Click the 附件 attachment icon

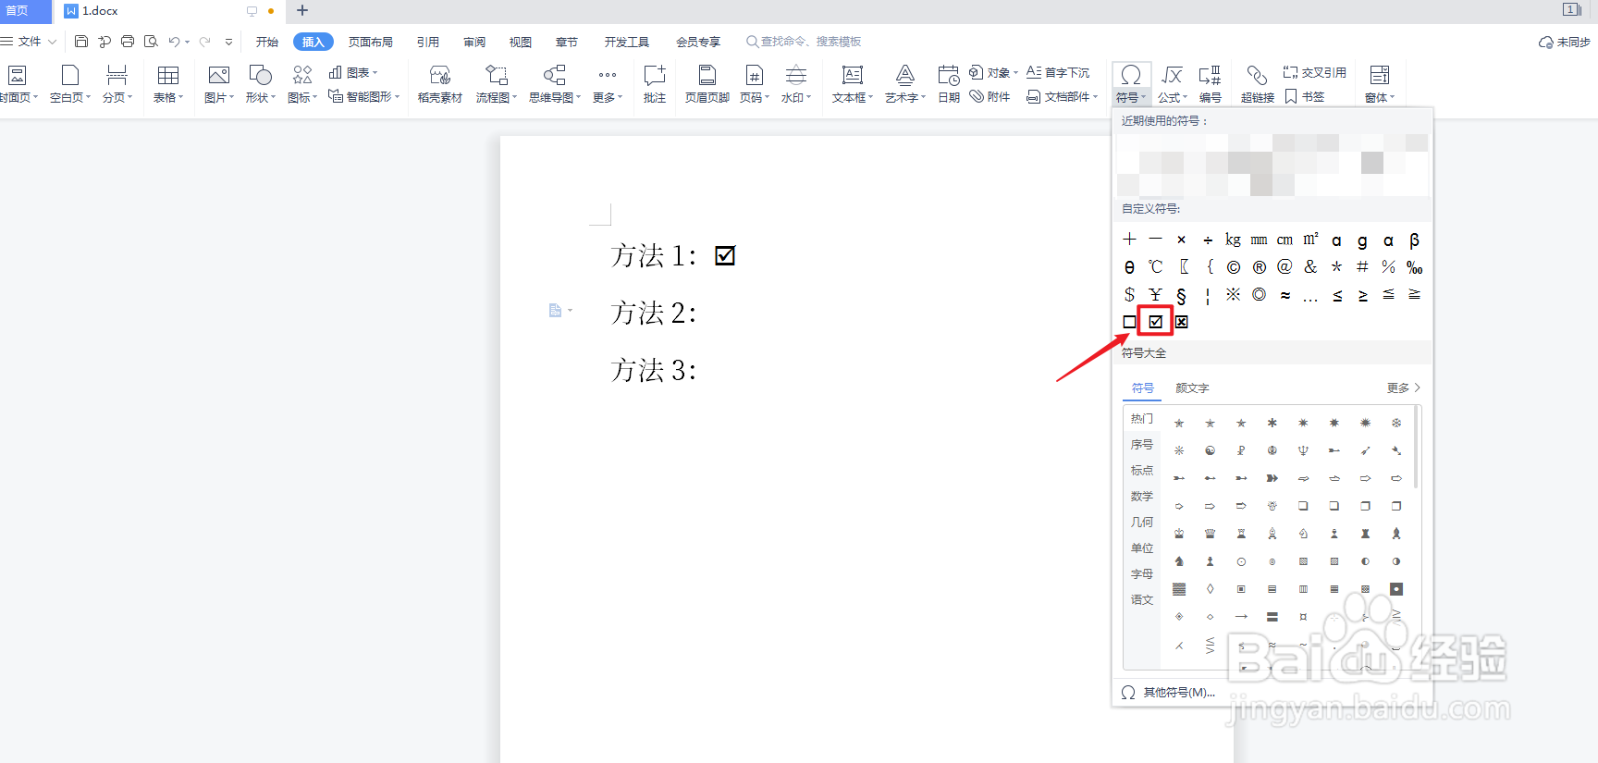coord(990,96)
